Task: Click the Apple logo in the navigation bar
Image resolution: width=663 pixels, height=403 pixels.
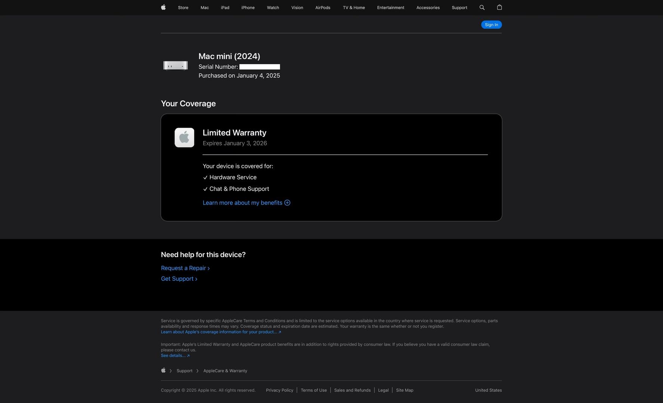Action: click(163, 7)
